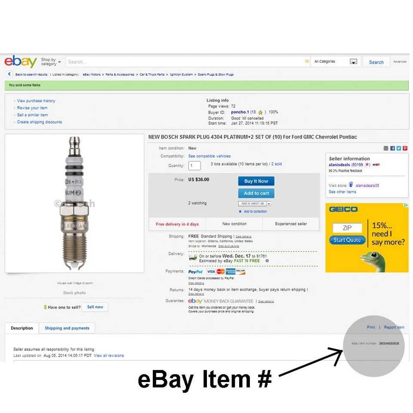413x413 pixels.
Task: Select the Description tab
Action: click(x=22, y=328)
